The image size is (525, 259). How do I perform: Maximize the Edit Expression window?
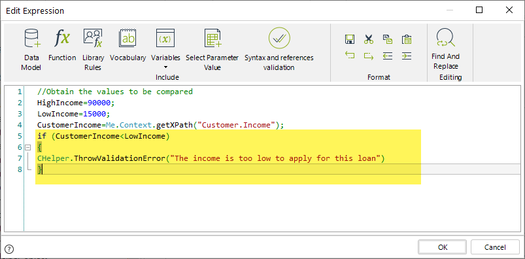coord(479,10)
